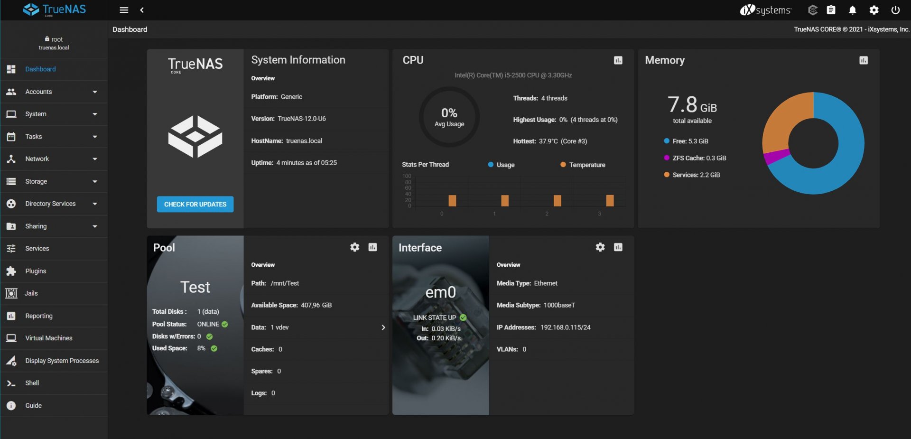This screenshot has height=439, width=911.
Task: Open the power menu icon
Action: 895,10
